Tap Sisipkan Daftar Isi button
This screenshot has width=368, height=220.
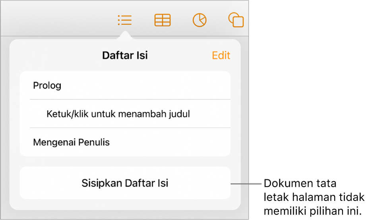tap(125, 183)
